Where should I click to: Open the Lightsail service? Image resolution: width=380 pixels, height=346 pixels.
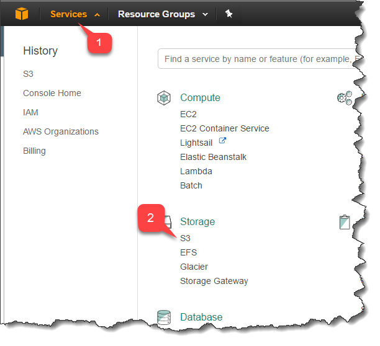pos(196,143)
